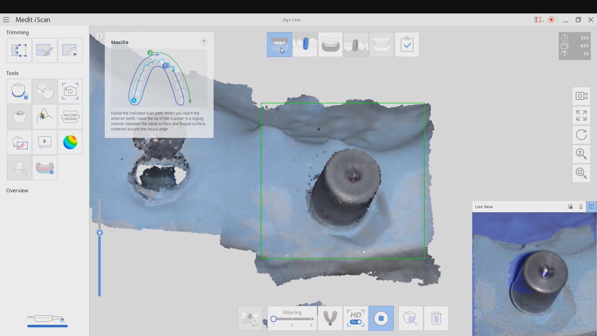Open the hamburger main menu
Image resolution: width=597 pixels, height=336 pixels.
pyautogui.click(x=6, y=20)
